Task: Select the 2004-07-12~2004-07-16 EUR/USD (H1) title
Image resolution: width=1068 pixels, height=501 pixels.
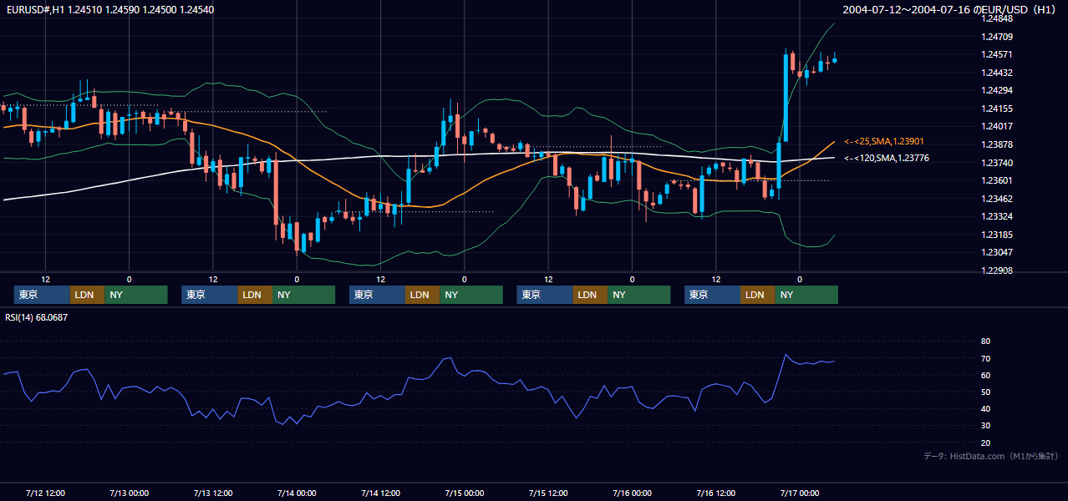Action: click(x=950, y=10)
